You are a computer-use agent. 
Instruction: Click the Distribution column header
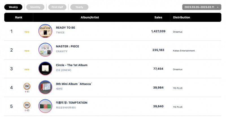coord(182,17)
